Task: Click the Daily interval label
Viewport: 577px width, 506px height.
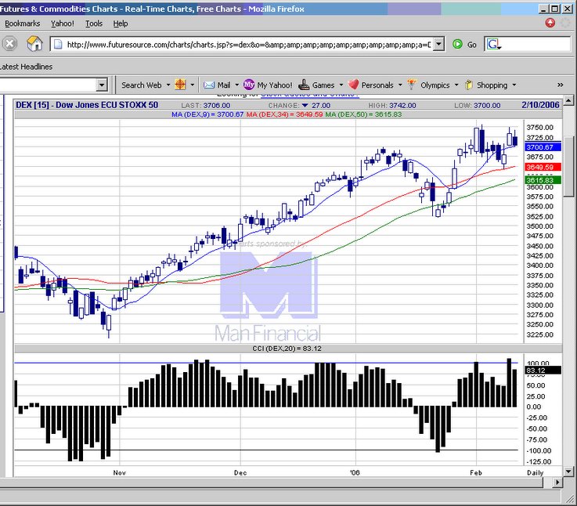Action: click(x=535, y=473)
